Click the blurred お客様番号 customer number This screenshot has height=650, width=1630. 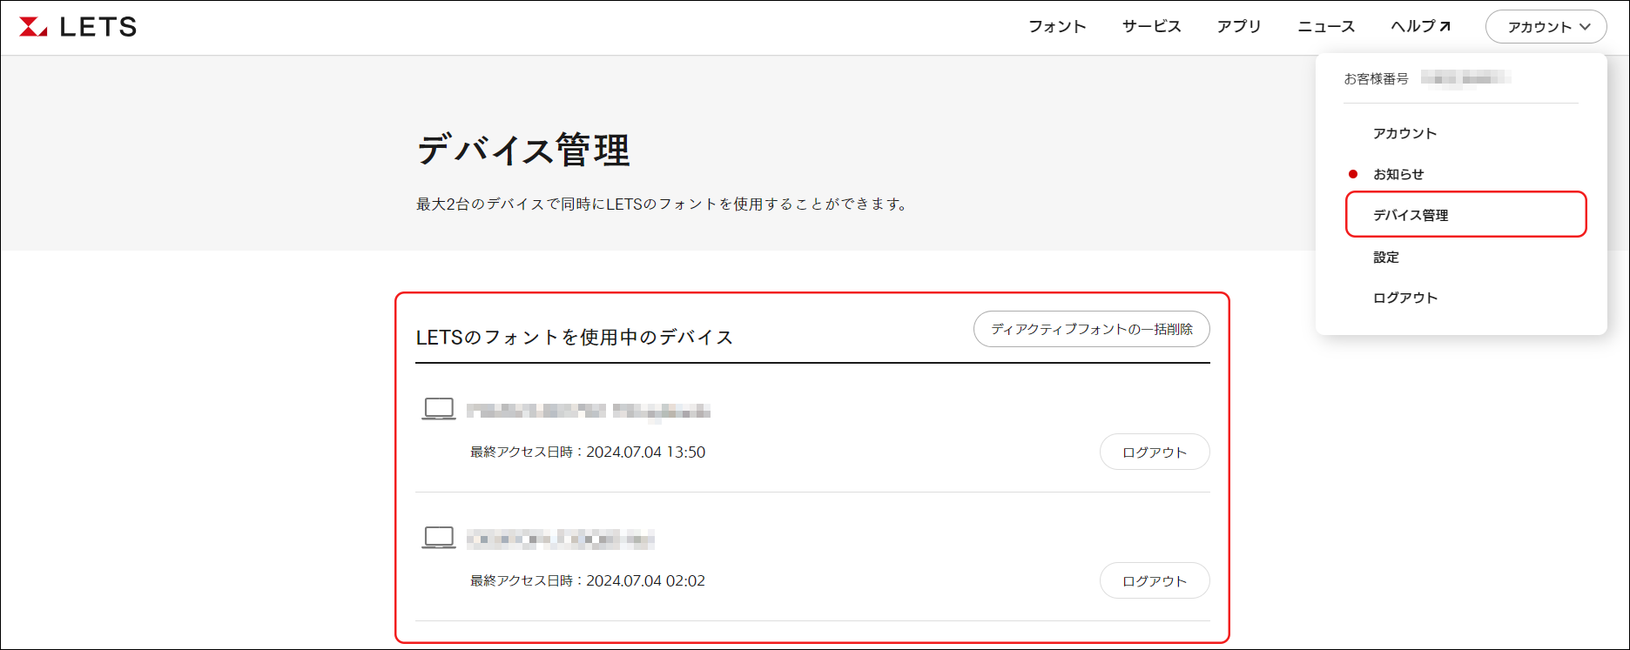[x=1465, y=79]
